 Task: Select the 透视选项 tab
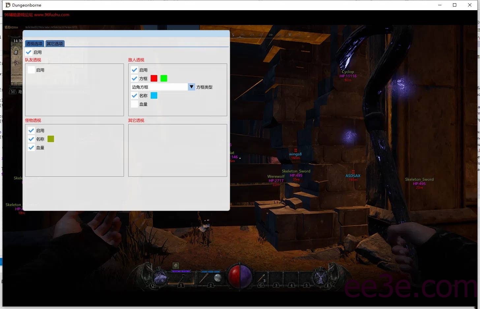(34, 43)
